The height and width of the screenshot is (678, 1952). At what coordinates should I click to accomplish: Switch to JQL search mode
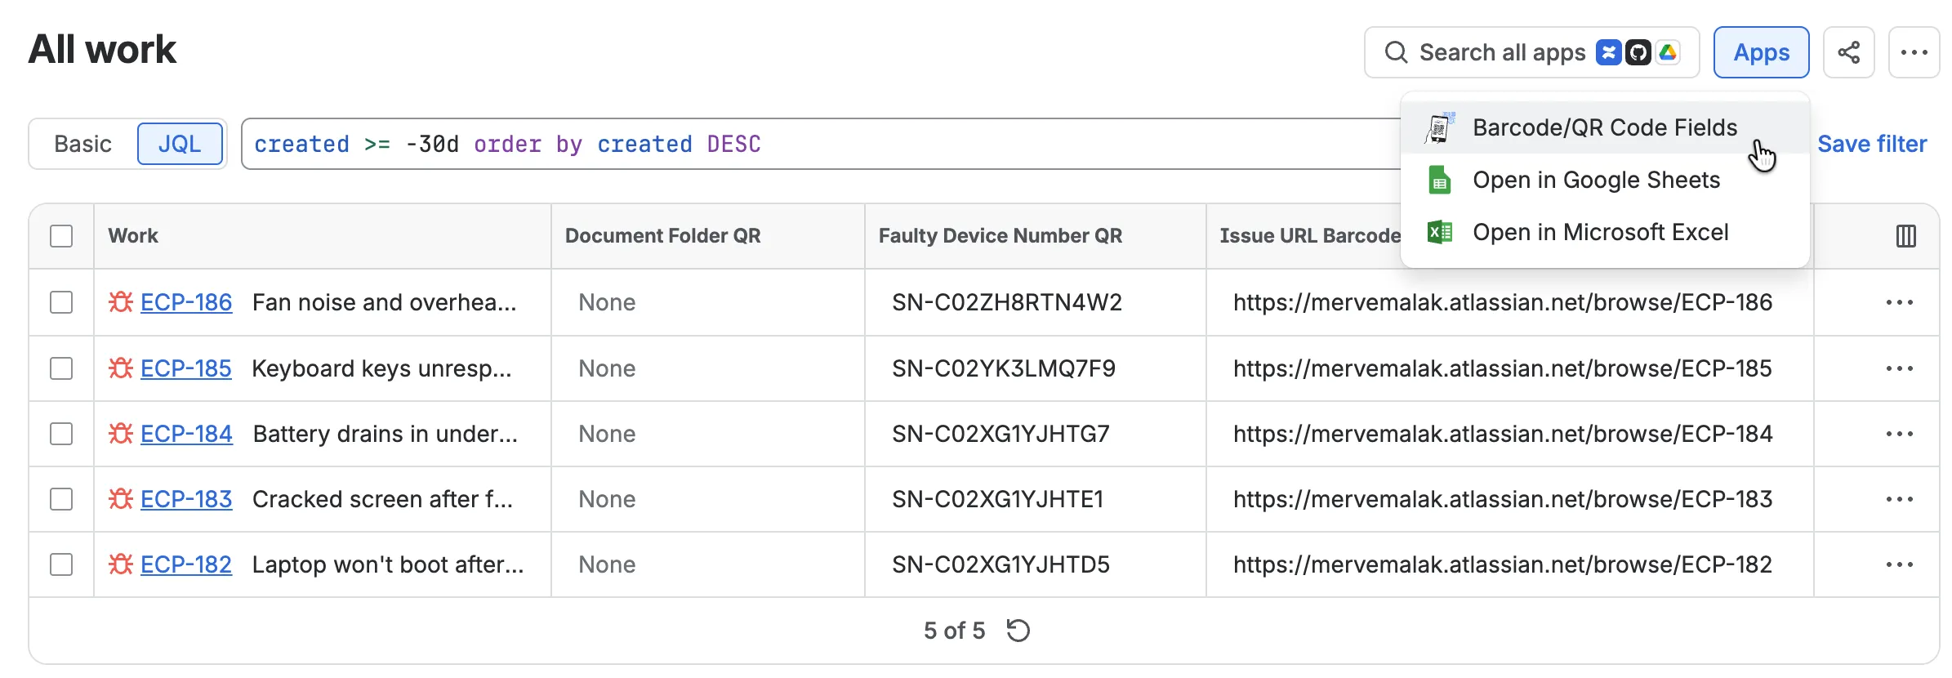(x=180, y=144)
